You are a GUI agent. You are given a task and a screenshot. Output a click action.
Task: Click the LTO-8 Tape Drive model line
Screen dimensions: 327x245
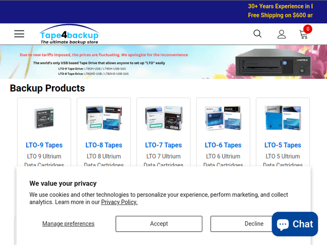[93, 74]
